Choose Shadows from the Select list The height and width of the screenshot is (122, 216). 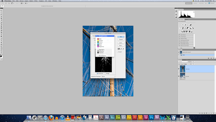point(105,53)
